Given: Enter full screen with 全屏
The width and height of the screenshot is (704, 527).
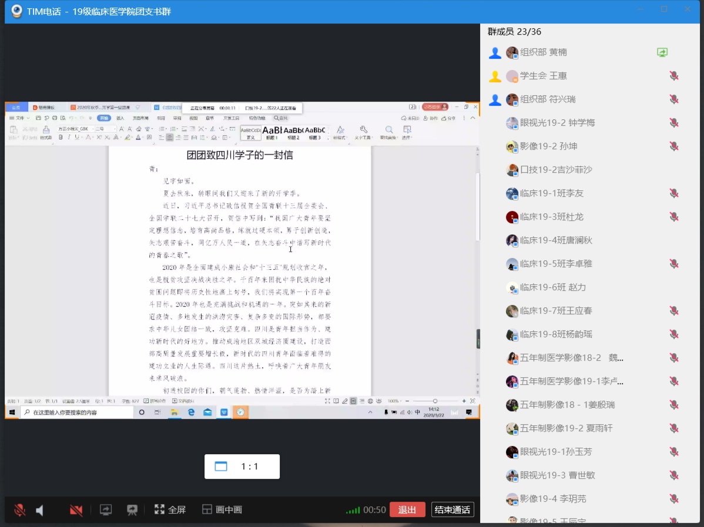Looking at the screenshot, I should pos(170,510).
